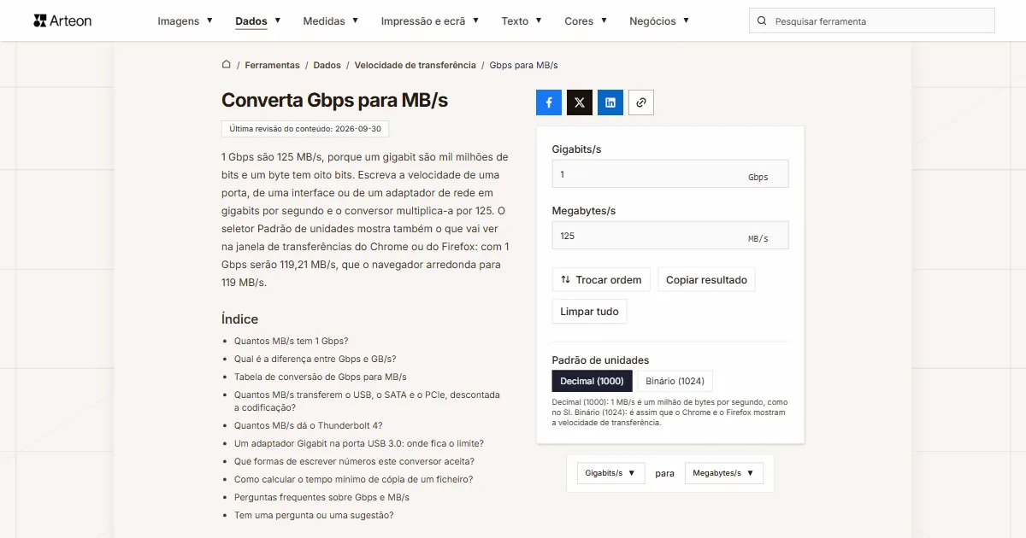Jump to Thunderbolt 4 question
The image size is (1026, 538).
coord(308,425)
